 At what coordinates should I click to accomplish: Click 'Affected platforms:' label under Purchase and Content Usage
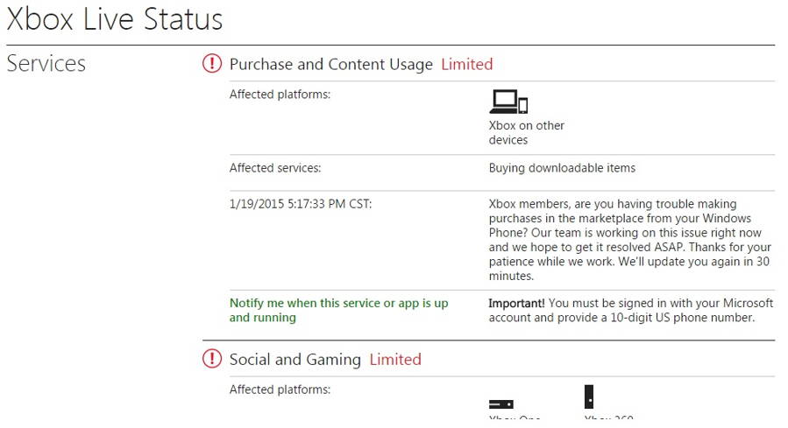pyautogui.click(x=280, y=95)
